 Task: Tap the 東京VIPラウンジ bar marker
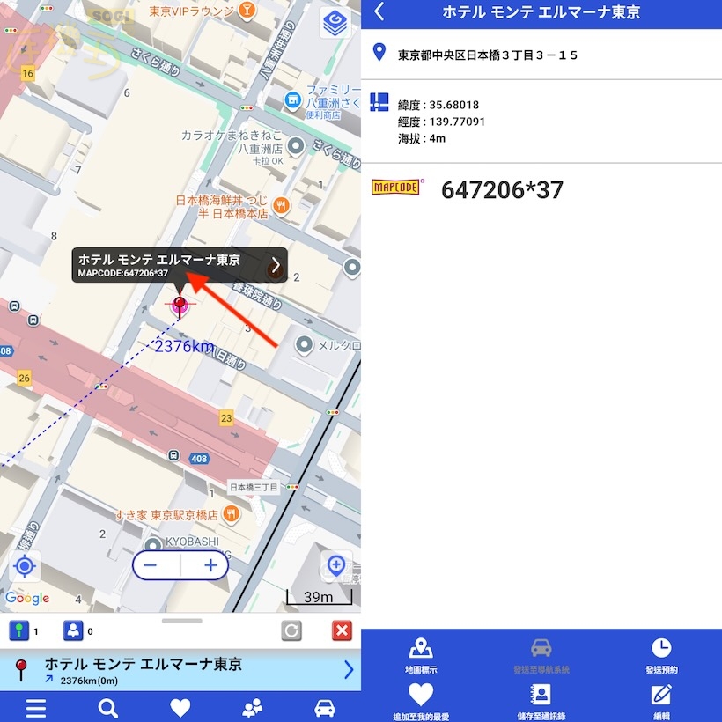[x=247, y=11]
